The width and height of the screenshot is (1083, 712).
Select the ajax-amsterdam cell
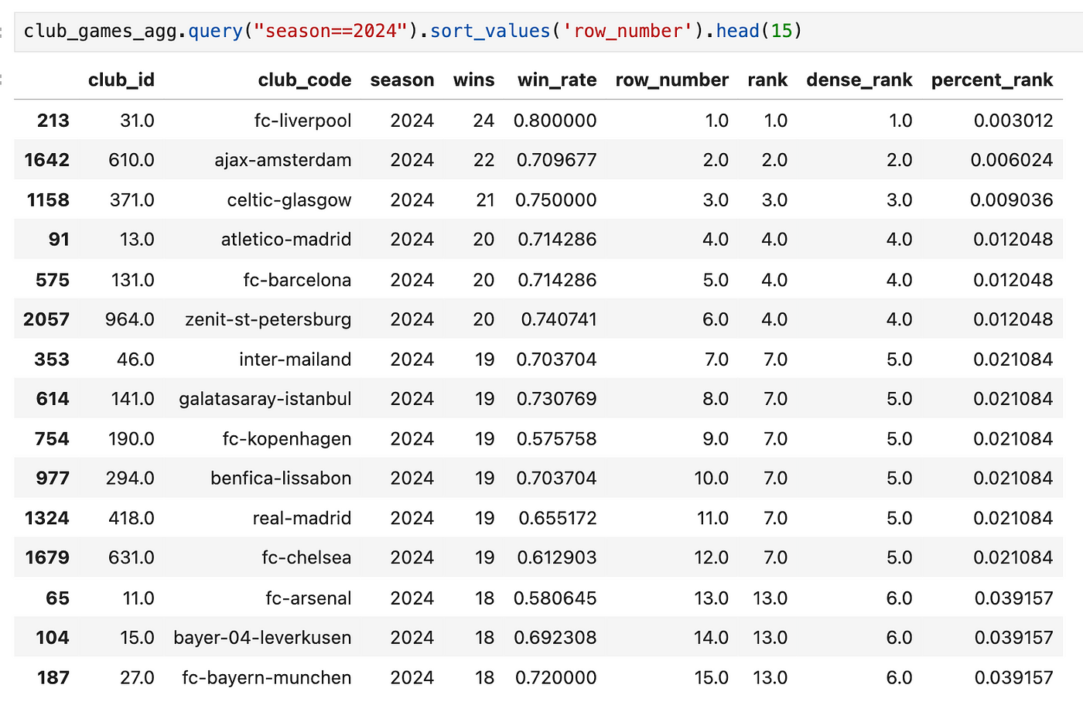click(x=283, y=160)
